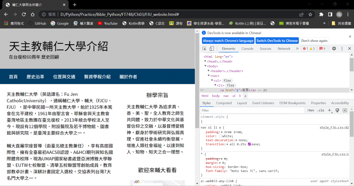Open the Event Listeners tab
The image size is (354, 186).
tap(263, 103)
